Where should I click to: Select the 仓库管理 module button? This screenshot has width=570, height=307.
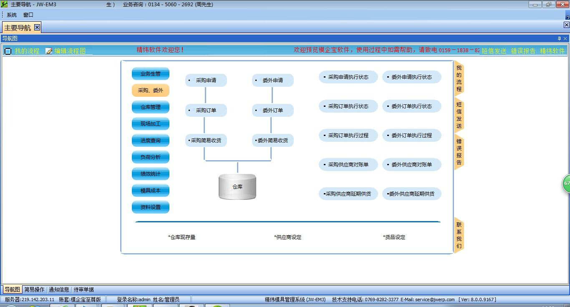pos(151,107)
